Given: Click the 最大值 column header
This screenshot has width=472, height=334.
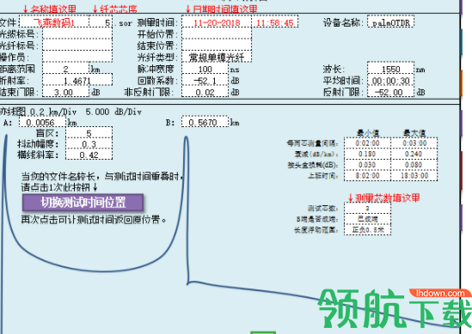Looking at the screenshot, I should [x=414, y=132].
